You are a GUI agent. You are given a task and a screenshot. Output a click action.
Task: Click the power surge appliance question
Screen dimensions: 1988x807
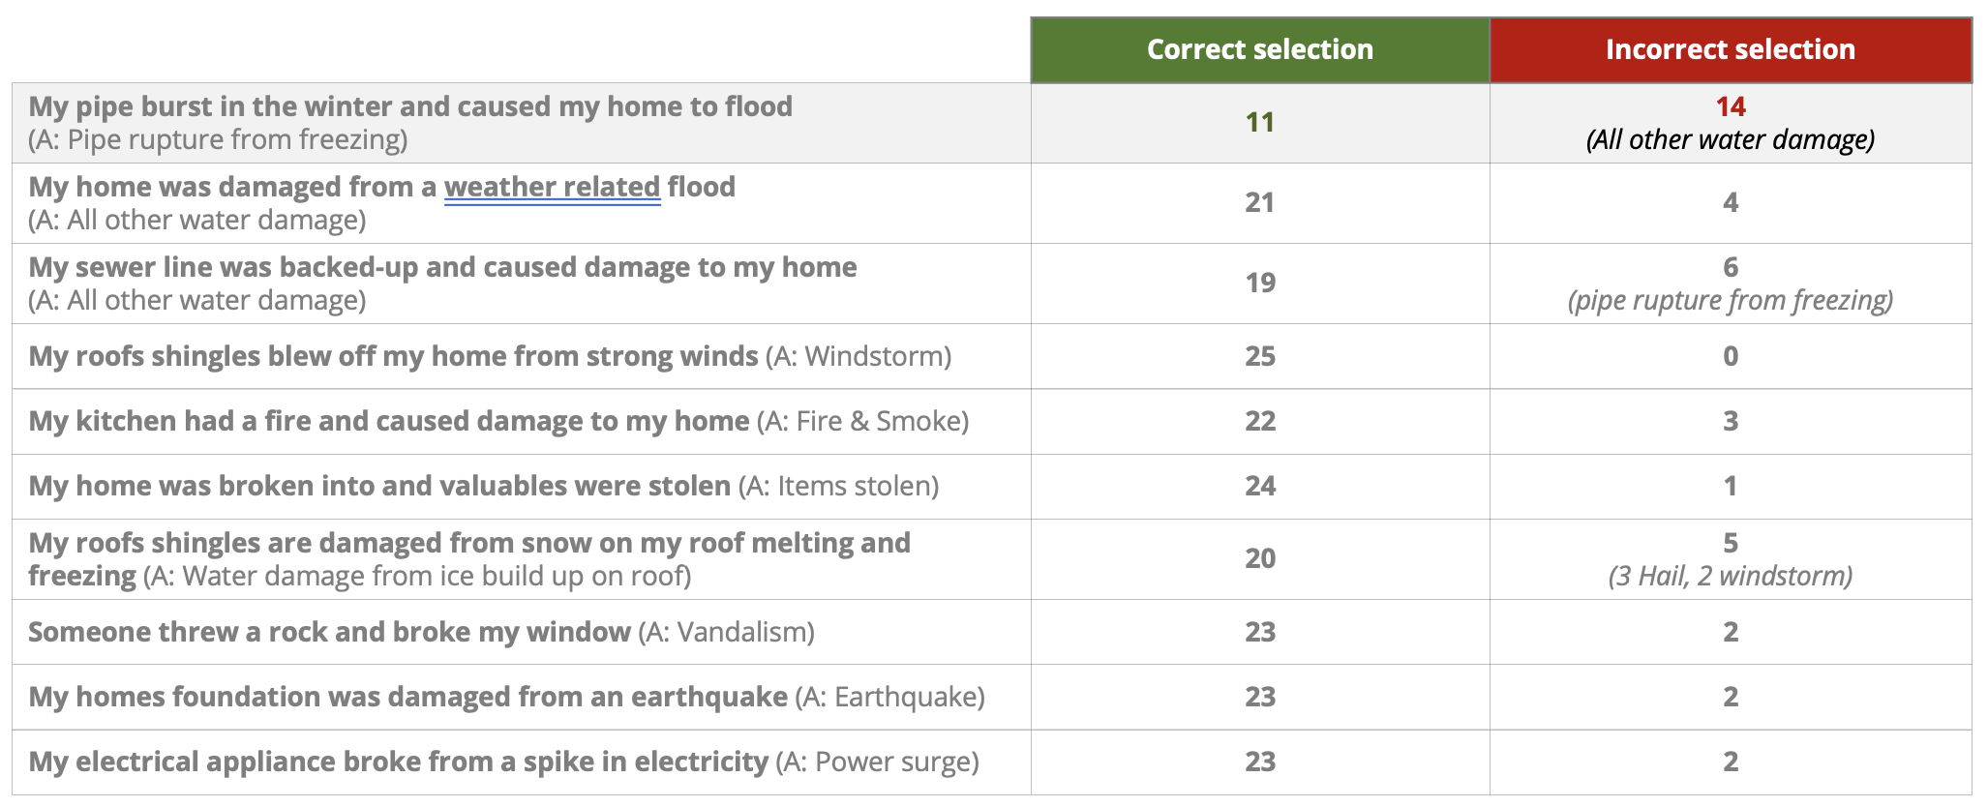tap(398, 762)
